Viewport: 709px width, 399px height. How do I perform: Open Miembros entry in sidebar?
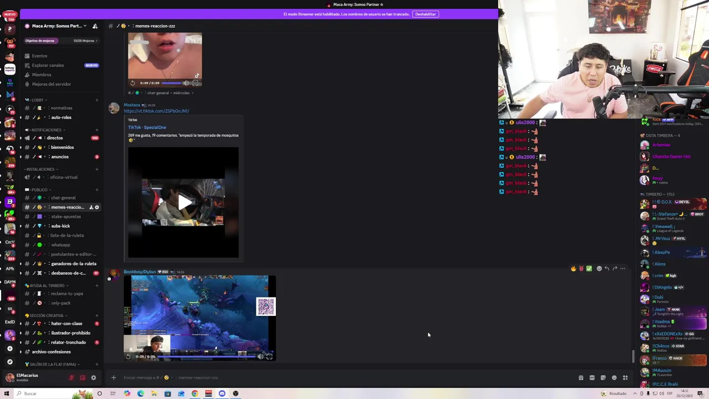[42, 75]
